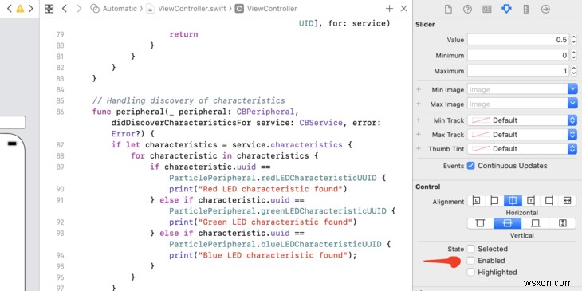Click the "Green LED characteristic found" string
The height and width of the screenshot is (291, 582).
(275, 222)
